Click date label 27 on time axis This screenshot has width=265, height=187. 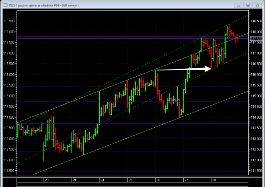click(186, 180)
